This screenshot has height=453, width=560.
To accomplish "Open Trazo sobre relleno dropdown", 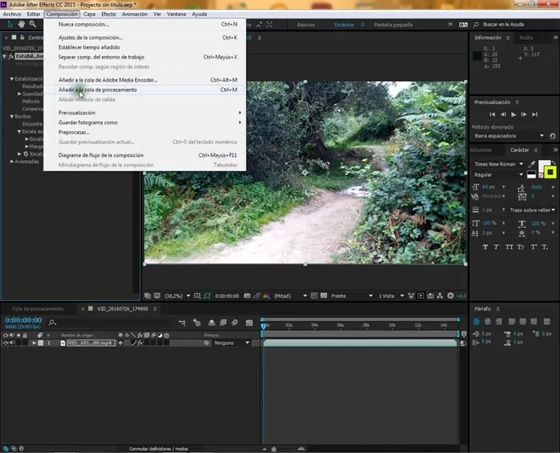I will 532,210.
